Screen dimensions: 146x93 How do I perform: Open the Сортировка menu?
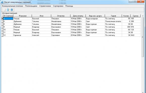pyautogui.click(x=58, y=6)
